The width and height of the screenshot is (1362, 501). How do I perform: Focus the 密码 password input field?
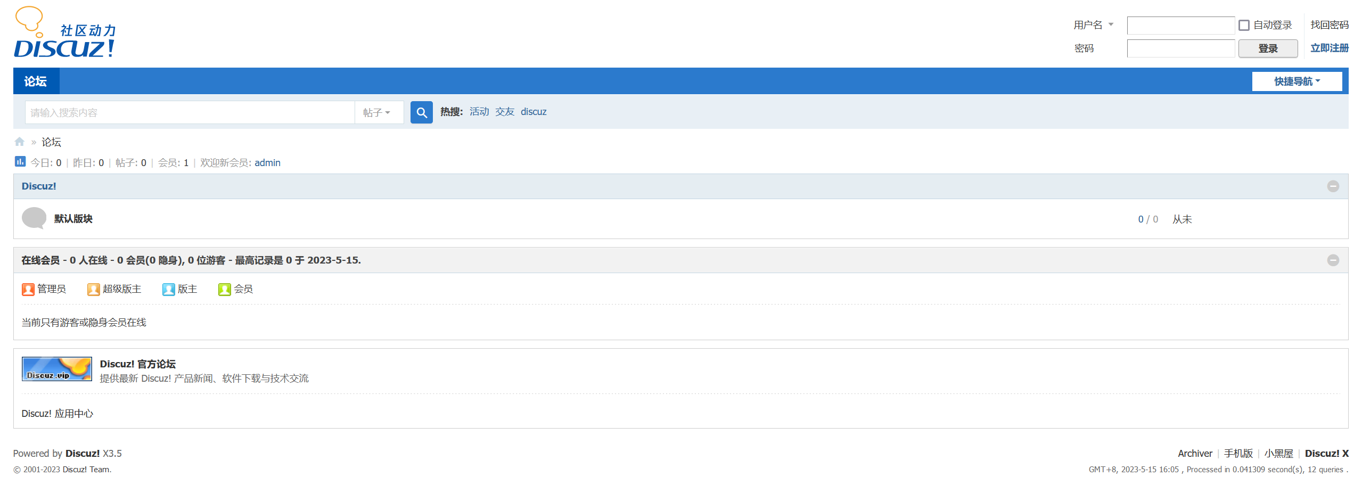[1180, 48]
